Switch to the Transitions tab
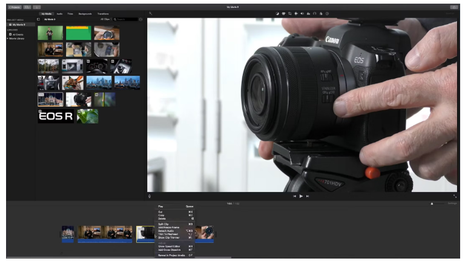Image resolution: width=465 pixels, height=261 pixels. point(103,14)
